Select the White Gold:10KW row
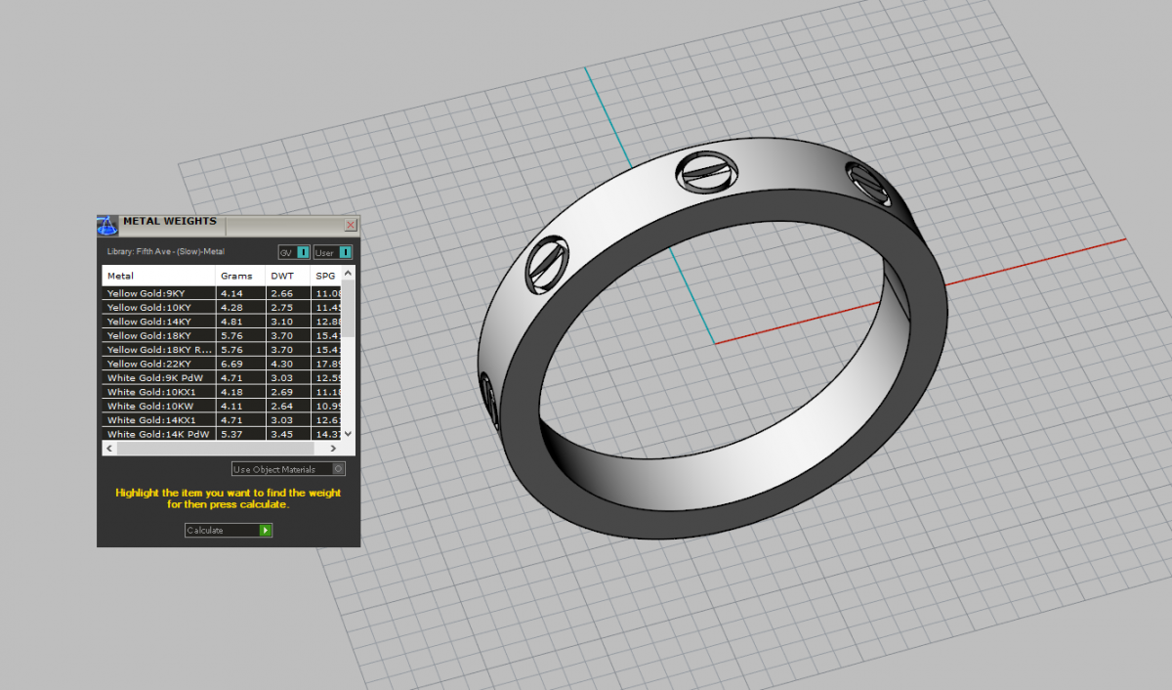Screen dimensions: 1172x690 point(158,406)
